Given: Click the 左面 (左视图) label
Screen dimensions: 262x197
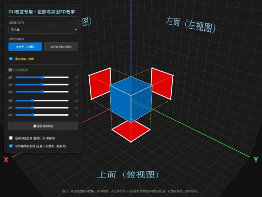Looking at the screenshot, I should [191, 25].
